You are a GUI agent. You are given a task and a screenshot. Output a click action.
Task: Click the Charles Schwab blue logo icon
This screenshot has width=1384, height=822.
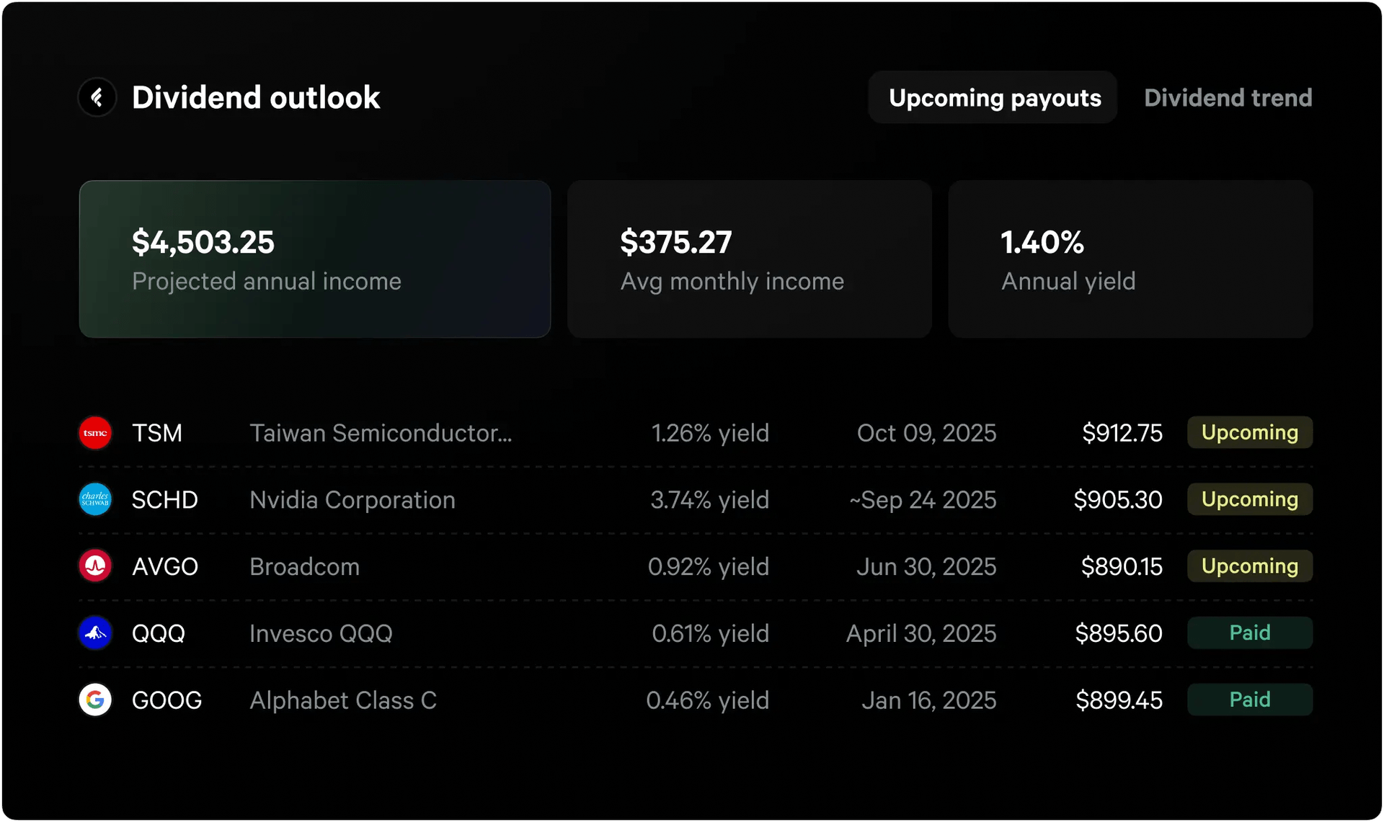coord(95,499)
